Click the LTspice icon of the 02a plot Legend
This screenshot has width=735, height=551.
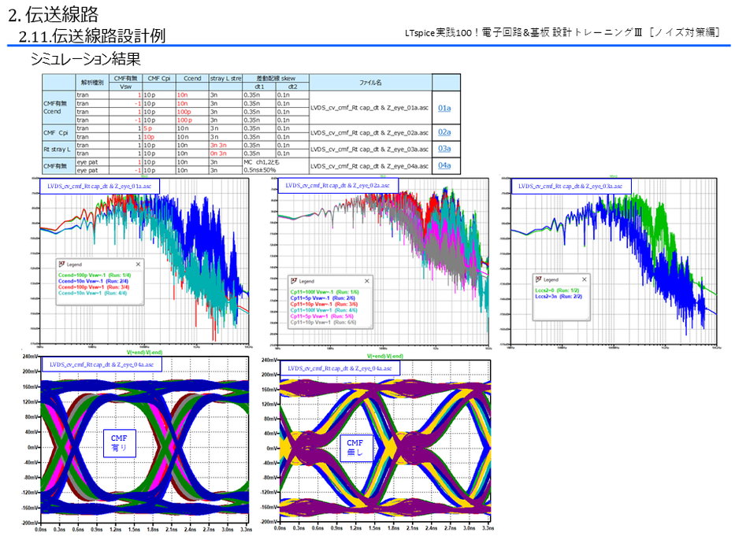pos(294,281)
